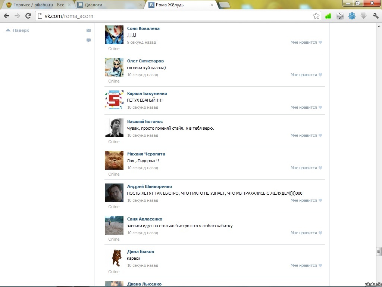Bookmark this page with the star icon
Image resolution: width=382 pixels, height=287 pixels.
316,16
